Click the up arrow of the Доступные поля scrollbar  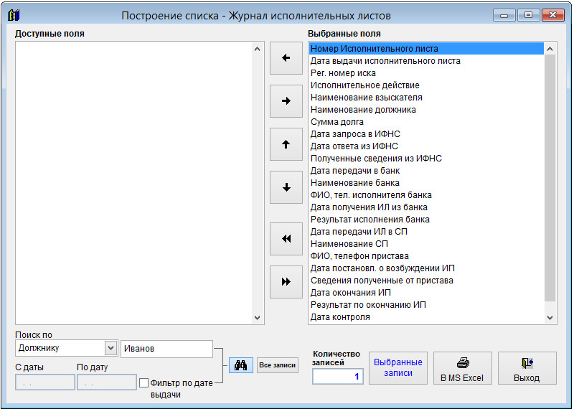(x=257, y=49)
